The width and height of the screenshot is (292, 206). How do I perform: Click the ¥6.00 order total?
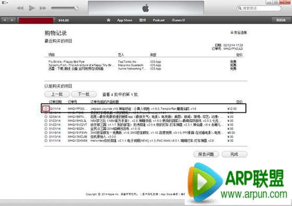[x=231, y=132]
